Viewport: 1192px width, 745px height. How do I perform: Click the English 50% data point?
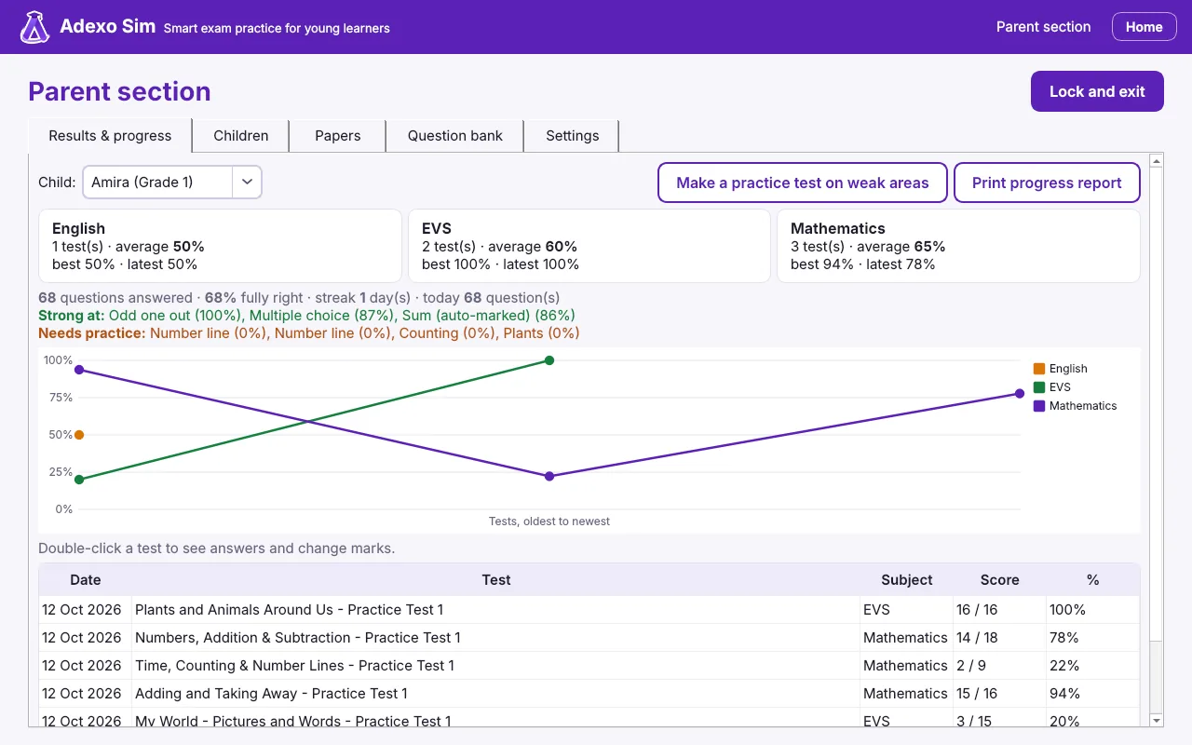click(x=79, y=435)
